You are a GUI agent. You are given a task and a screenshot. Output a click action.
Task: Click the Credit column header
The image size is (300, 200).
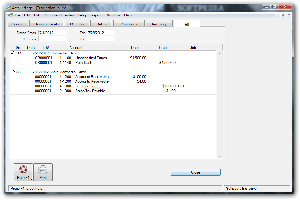point(164,47)
